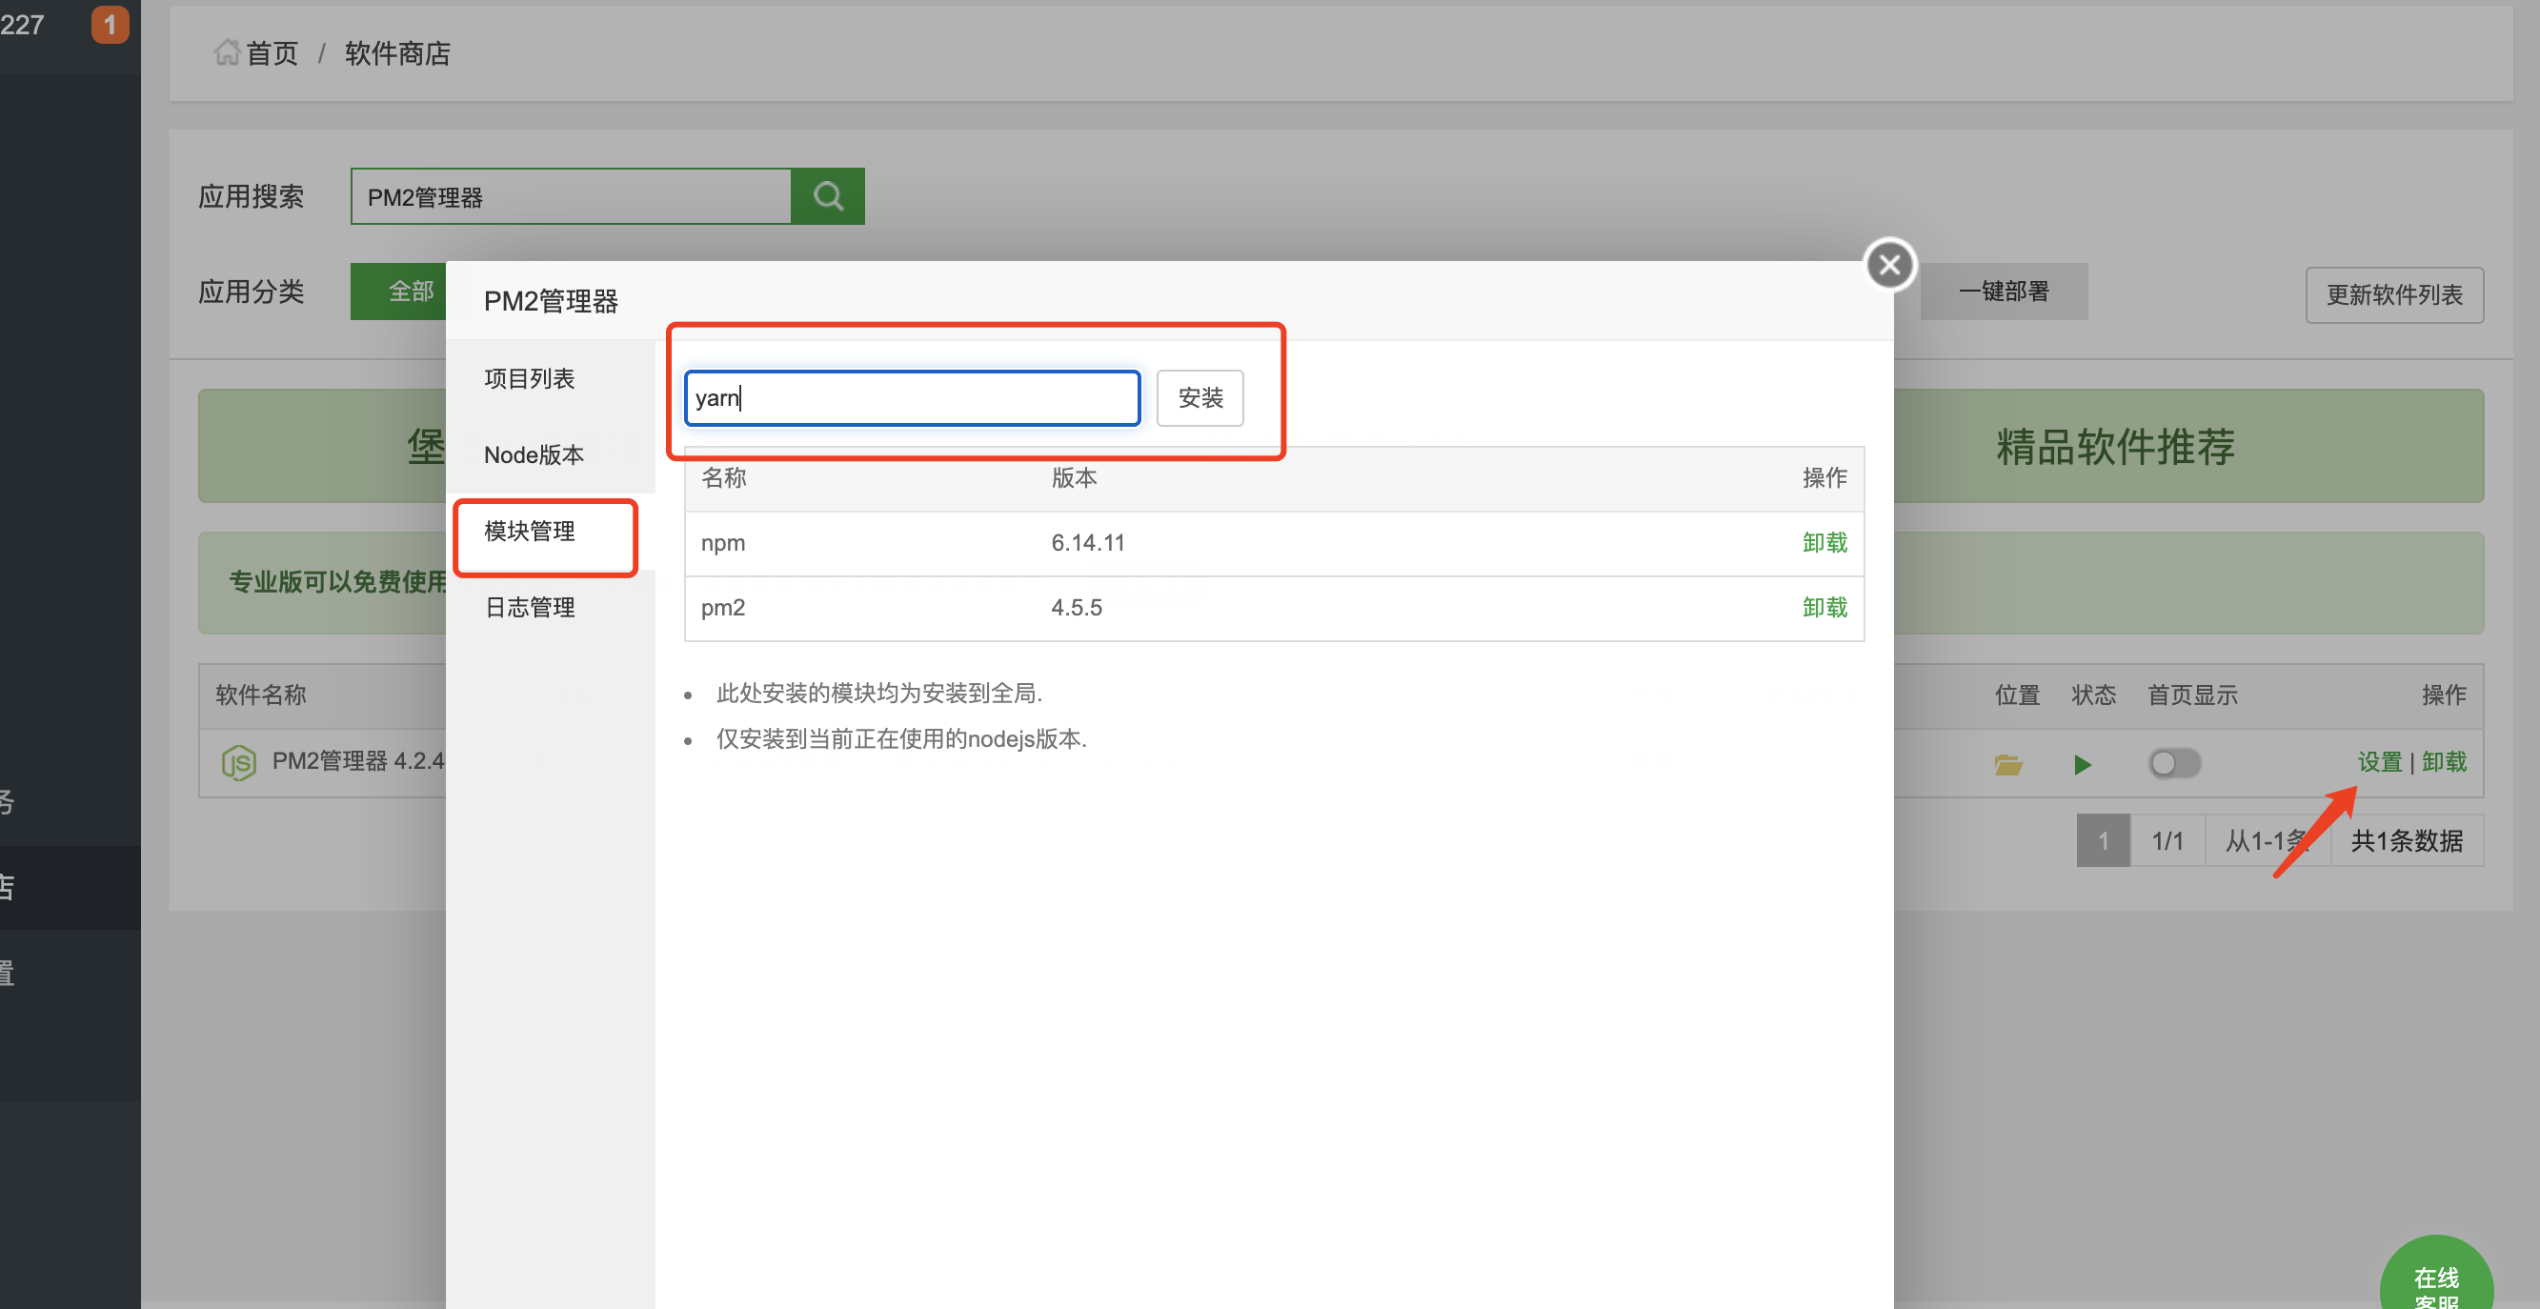Toggle the 首页显示 switch
Image resolution: width=2540 pixels, height=1309 pixels.
(x=2174, y=763)
